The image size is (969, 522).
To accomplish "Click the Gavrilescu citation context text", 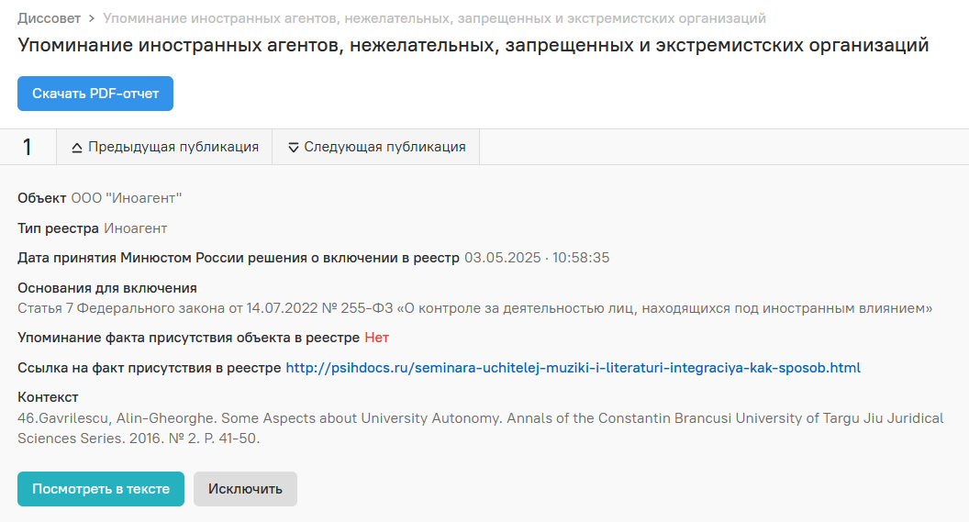I will point(480,428).
